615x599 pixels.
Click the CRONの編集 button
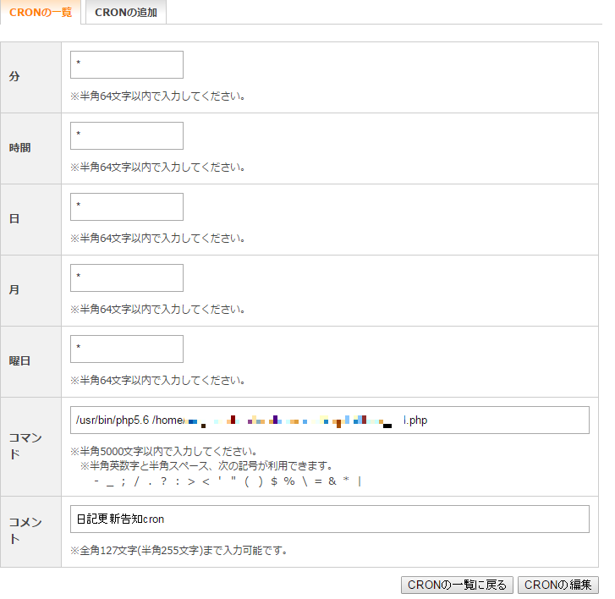point(557,585)
